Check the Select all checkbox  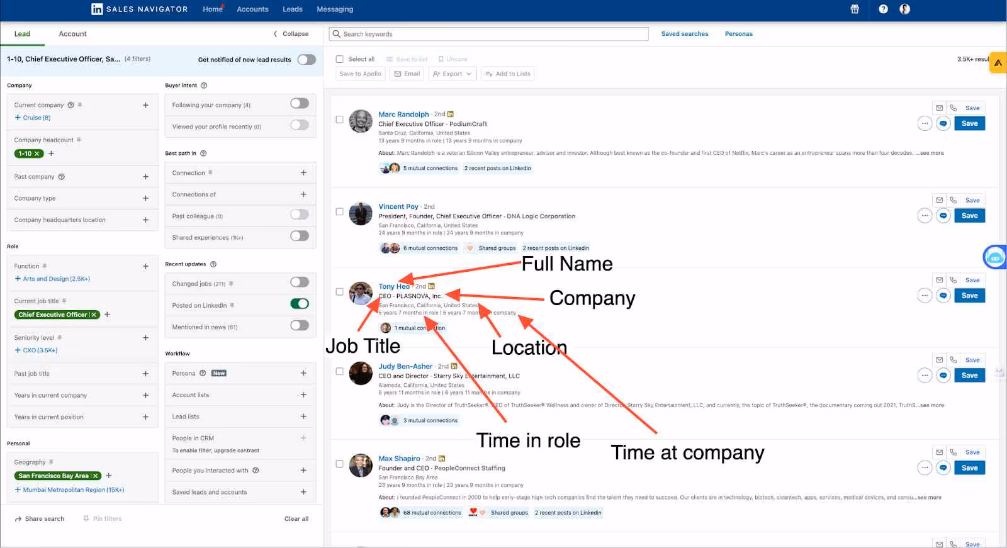[340, 59]
